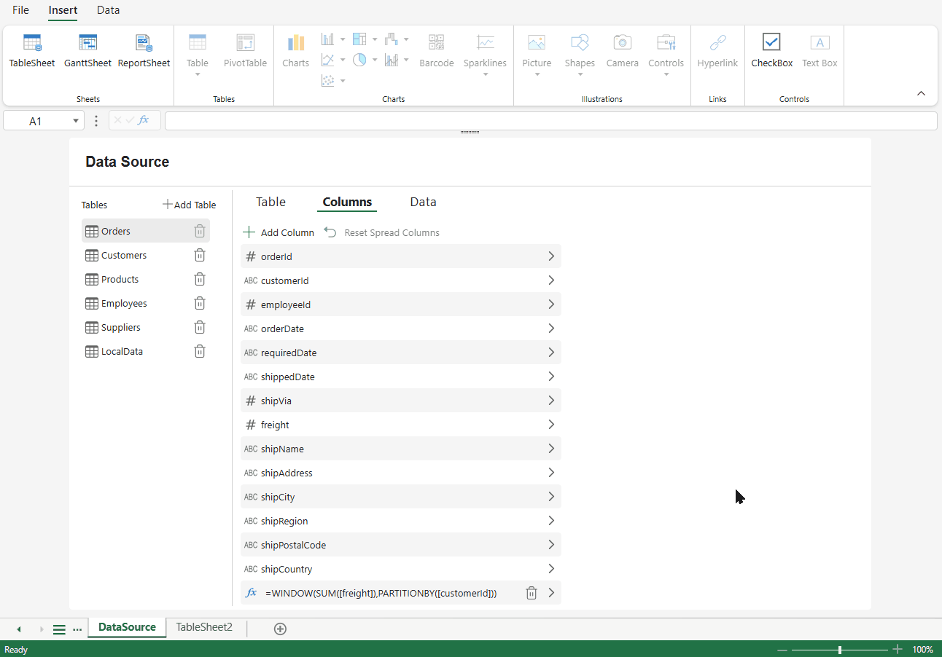
Task: Expand the customerId column details
Action: coord(551,280)
